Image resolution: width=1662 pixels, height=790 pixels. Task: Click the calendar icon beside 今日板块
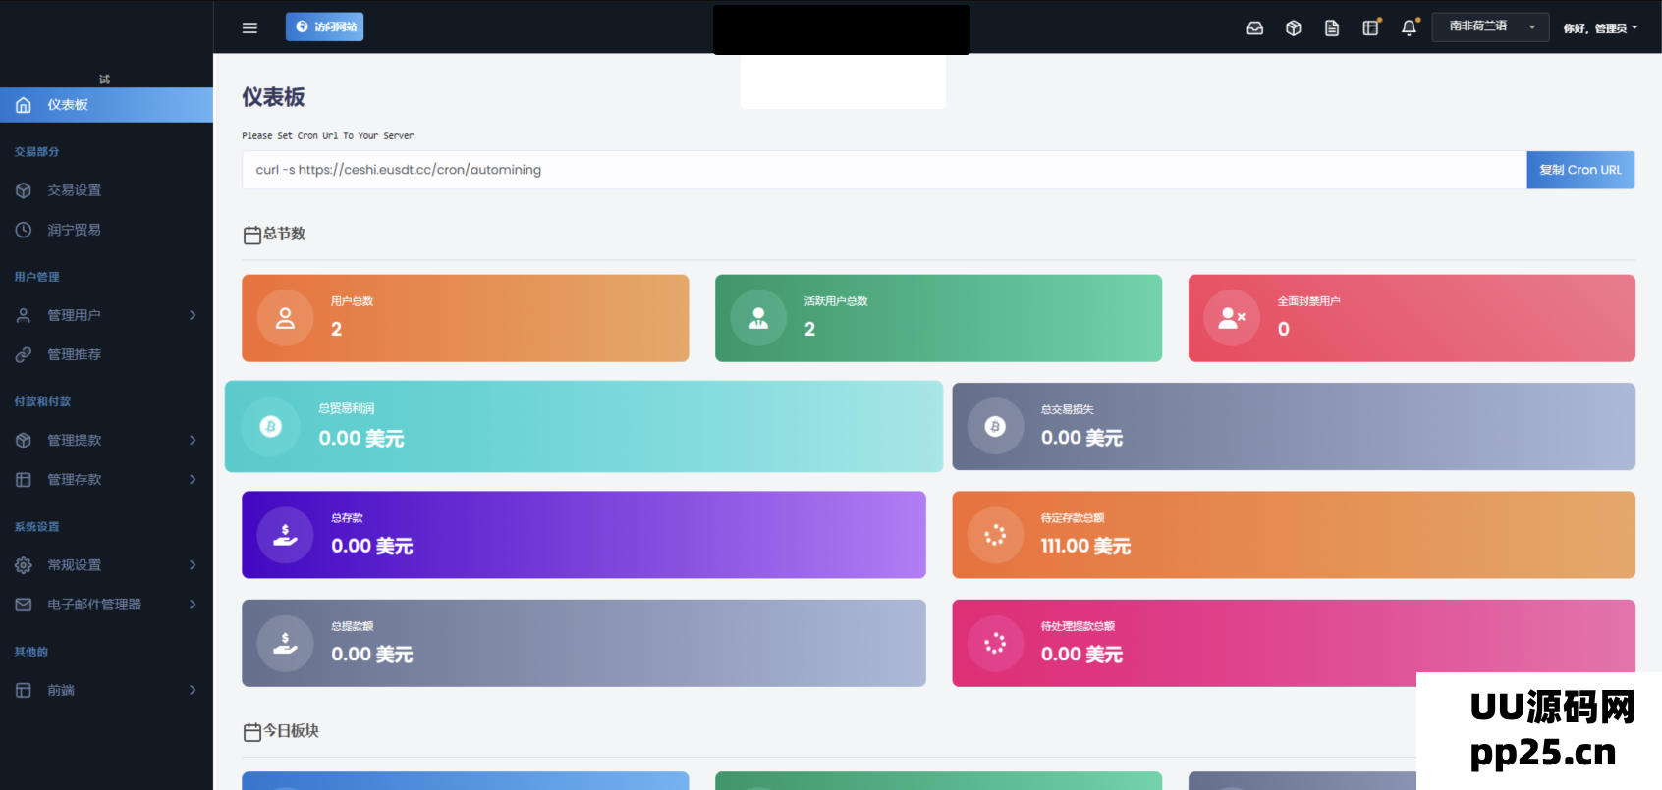(x=251, y=732)
